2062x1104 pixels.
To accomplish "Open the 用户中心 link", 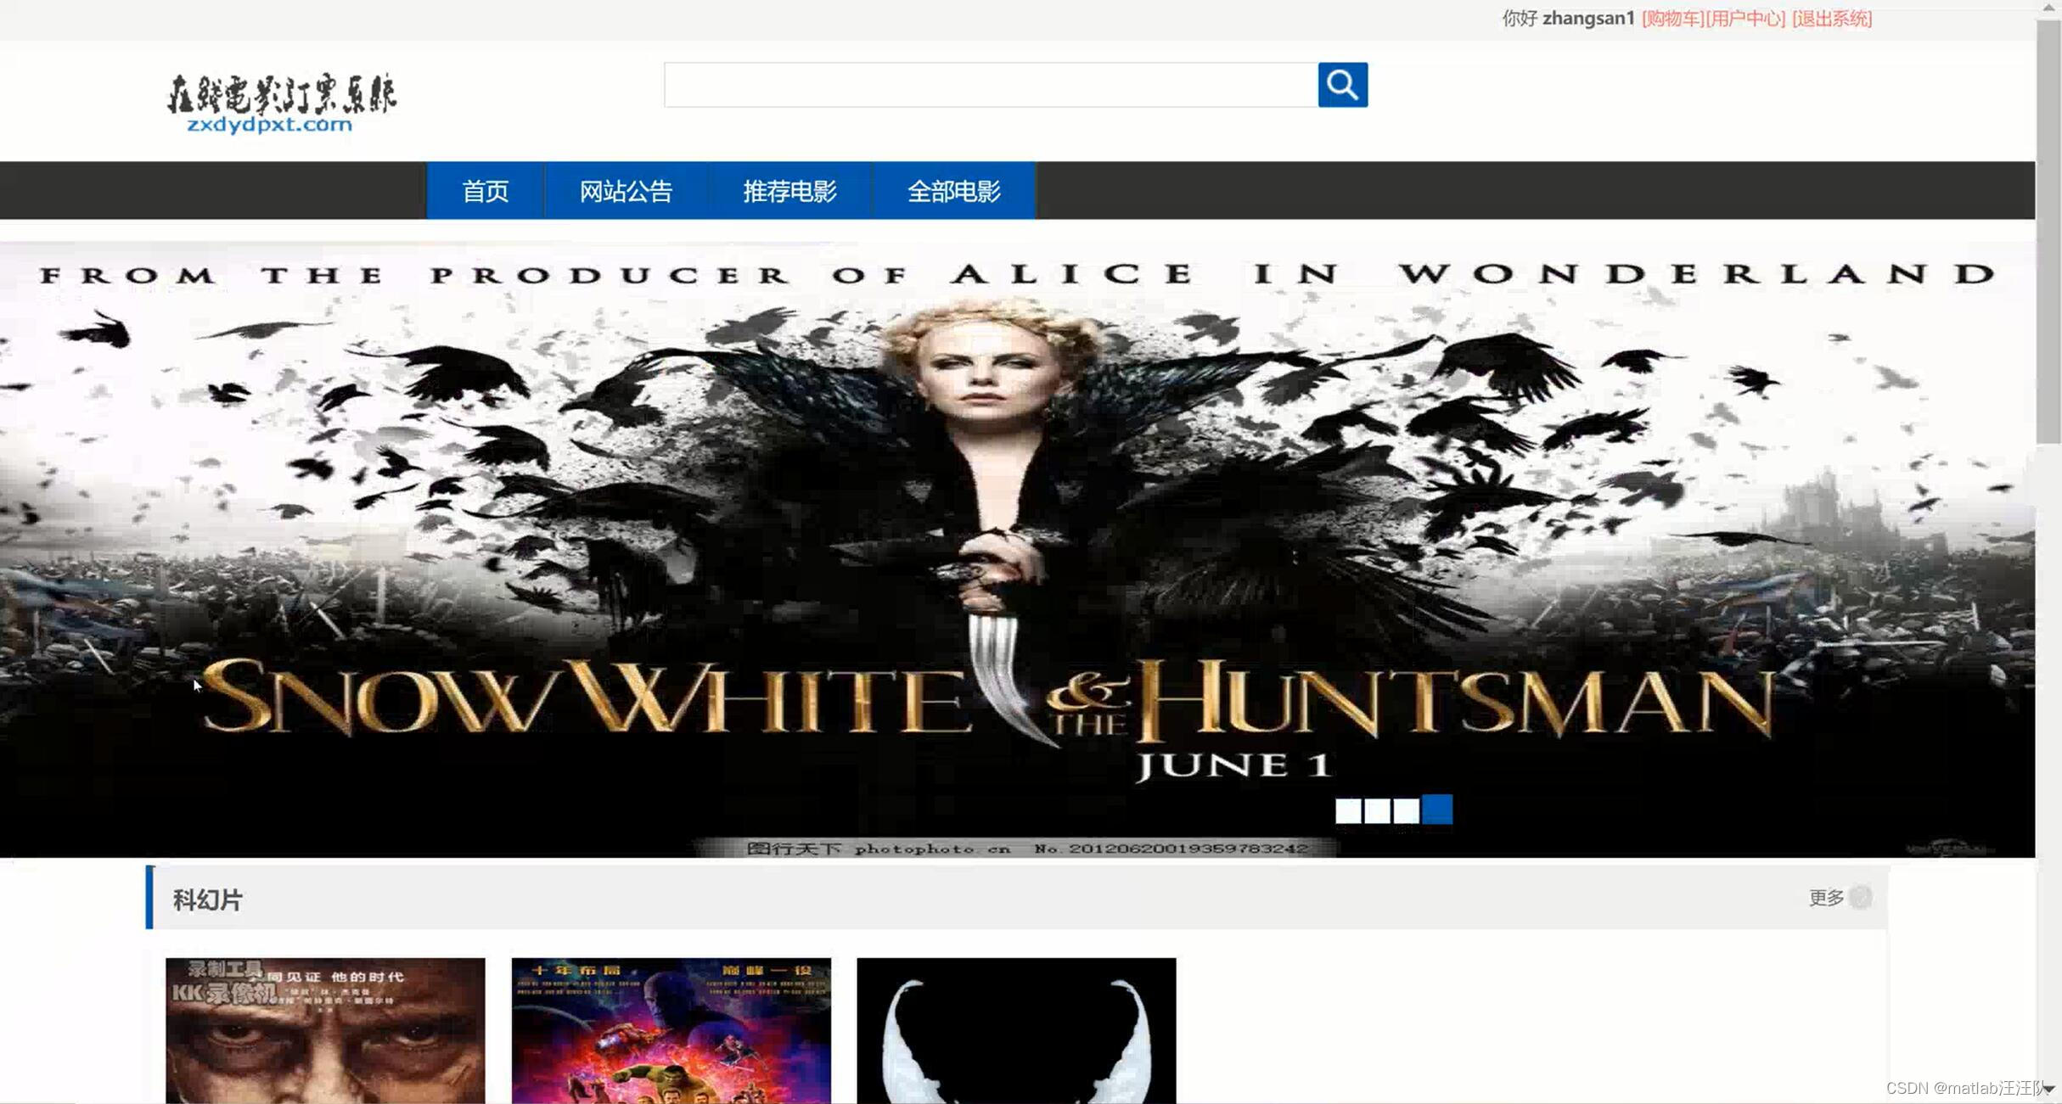I will click(x=1745, y=19).
